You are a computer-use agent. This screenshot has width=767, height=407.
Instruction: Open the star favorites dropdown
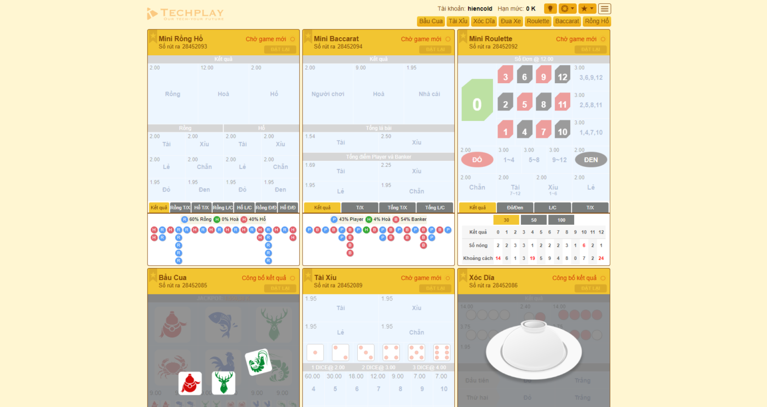coord(587,9)
